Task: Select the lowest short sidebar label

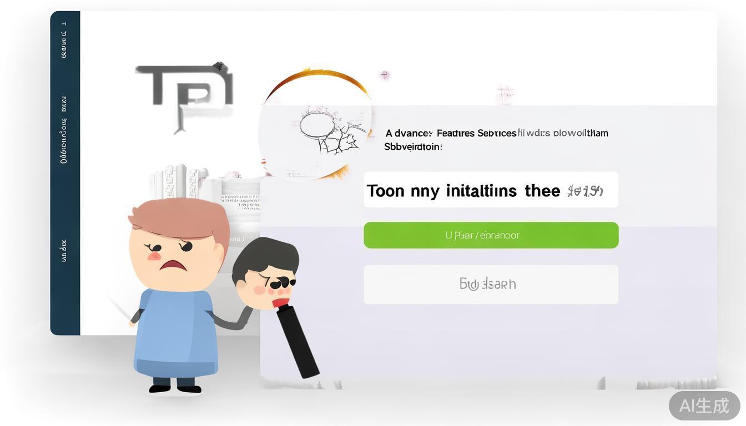Action: tap(64, 251)
